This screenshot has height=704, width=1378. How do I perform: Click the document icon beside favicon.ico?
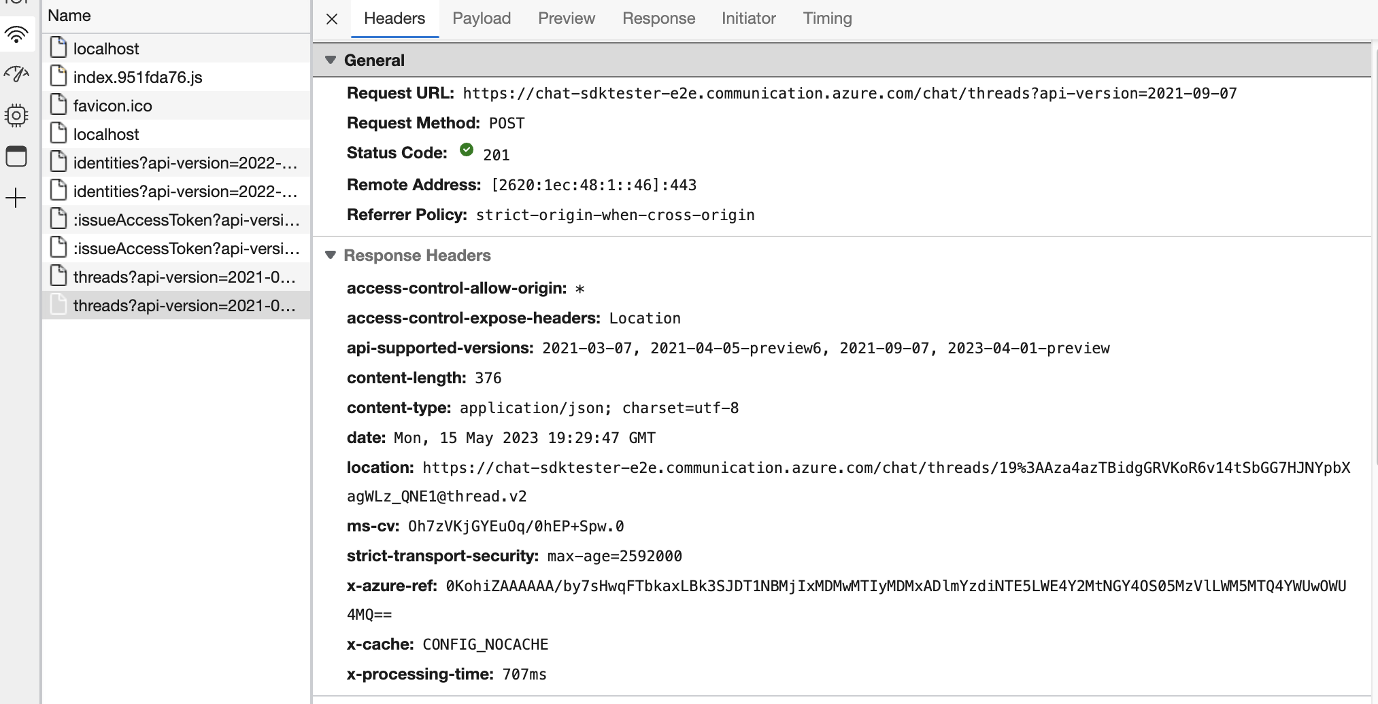click(58, 105)
